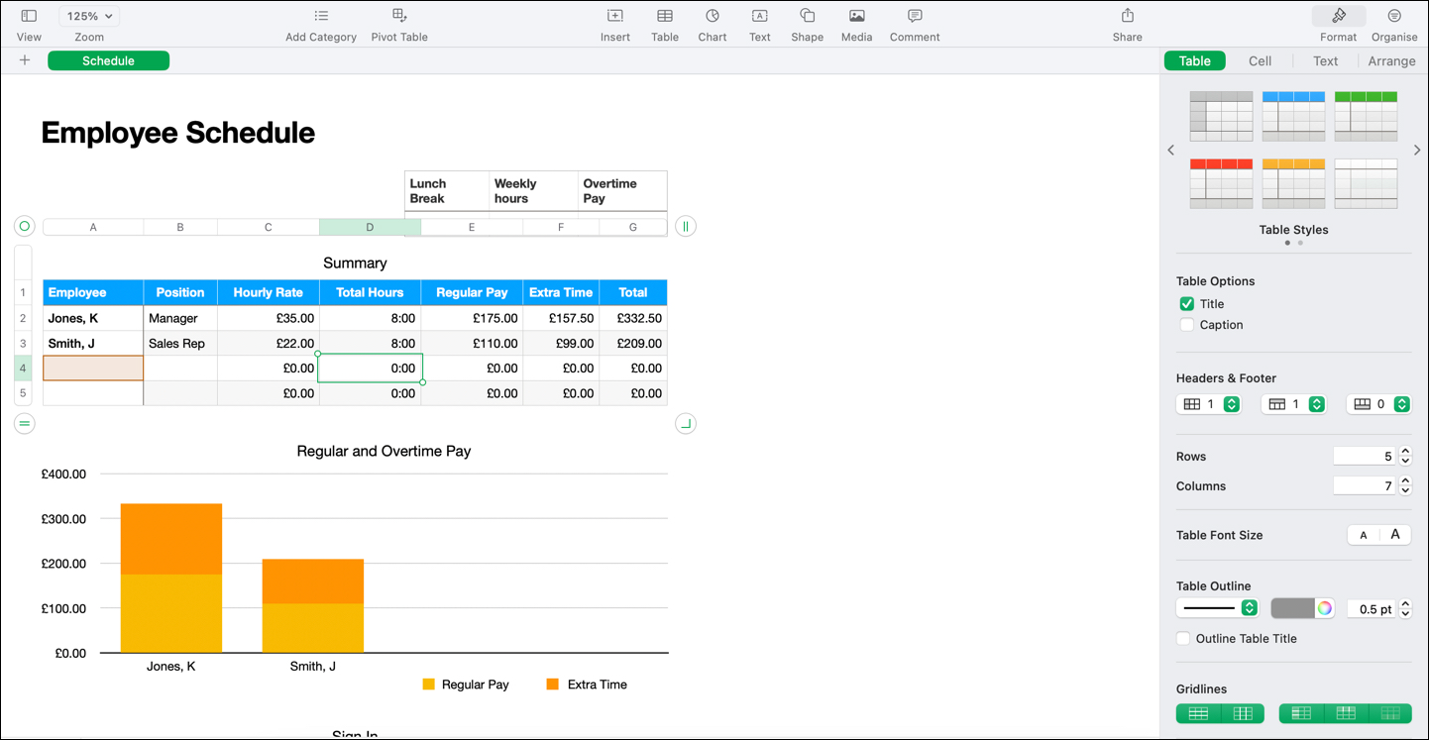1429x740 pixels.
Task: Open the Zoom level dropdown
Action: tap(88, 15)
